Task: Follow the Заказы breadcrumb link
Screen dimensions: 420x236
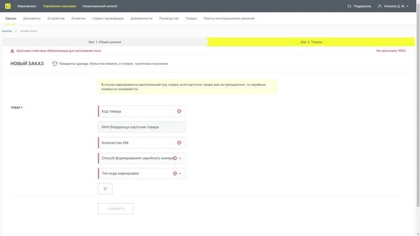Action: point(7,31)
